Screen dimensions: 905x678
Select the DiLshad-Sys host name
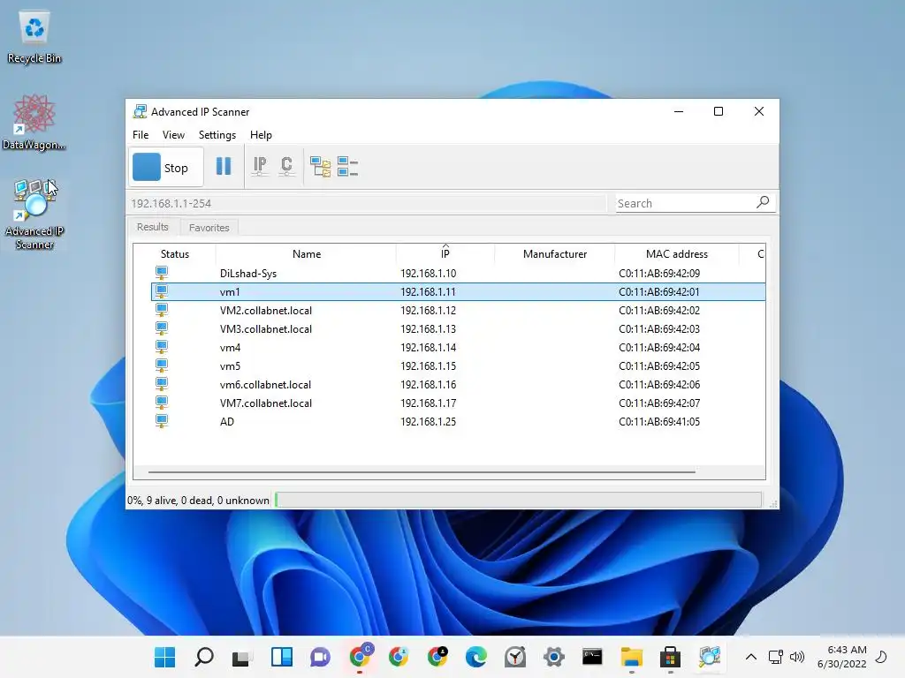pos(248,274)
